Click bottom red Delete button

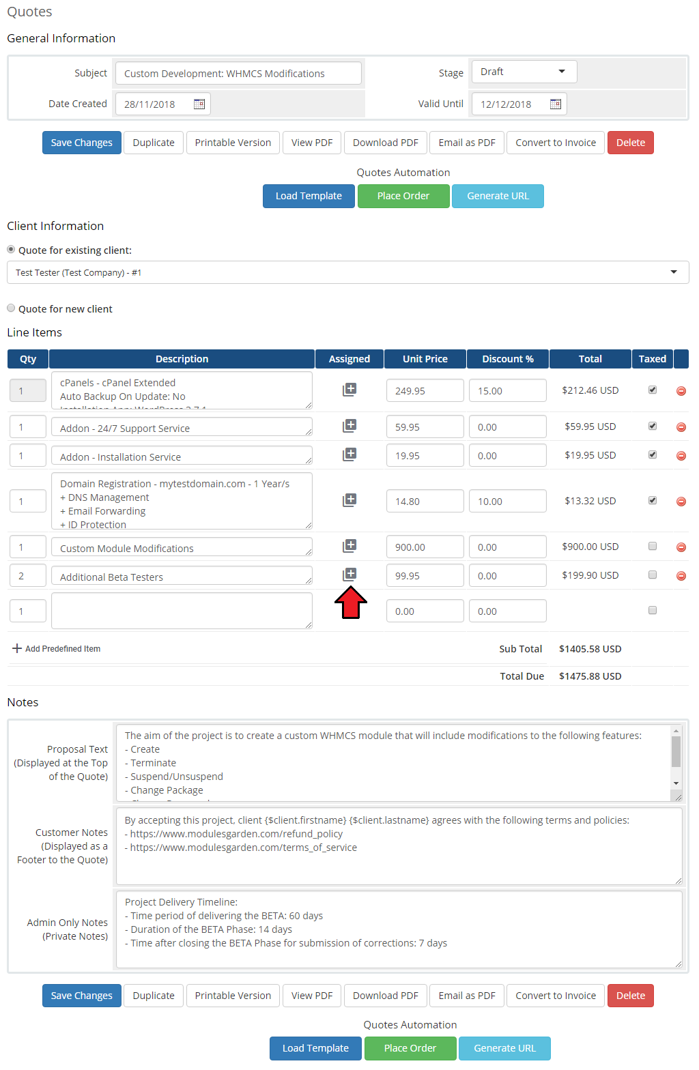click(631, 996)
